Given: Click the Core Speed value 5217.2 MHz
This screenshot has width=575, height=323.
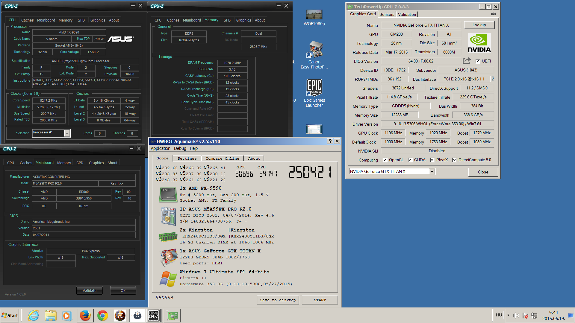Looking at the screenshot, I should 49,100.
